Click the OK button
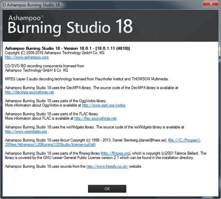This screenshot has width=221, height=199. [x=107, y=189]
